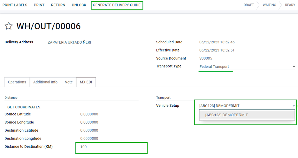Open delivery address Zapateria Urtado Ñeri
Viewport: 298px width, 158px height.
pyautogui.click(x=69, y=42)
